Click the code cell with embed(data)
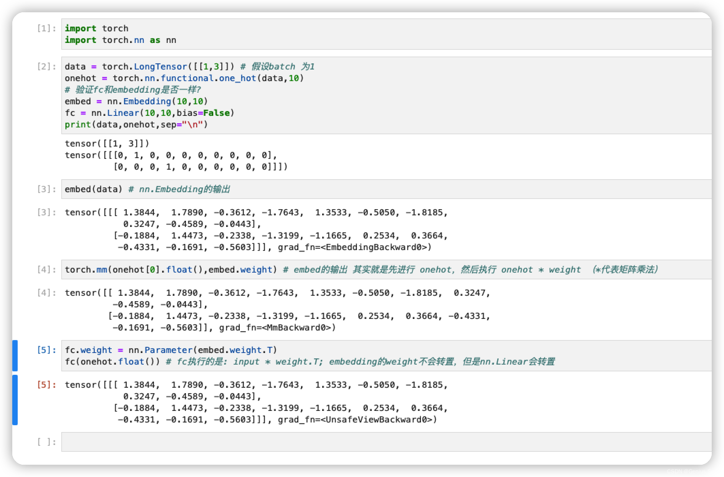The height and width of the screenshot is (477, 724). 387,189
